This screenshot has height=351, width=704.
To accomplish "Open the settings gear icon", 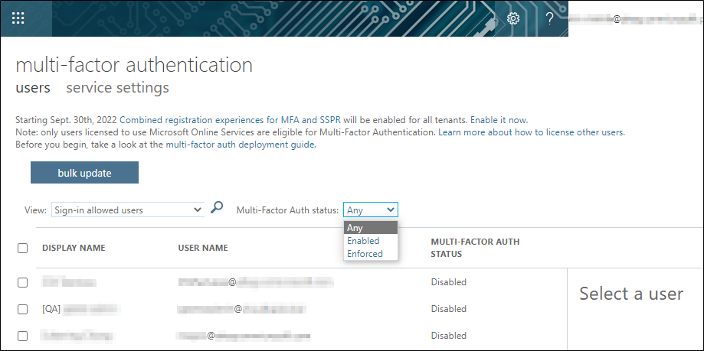I will coord(513,18).
